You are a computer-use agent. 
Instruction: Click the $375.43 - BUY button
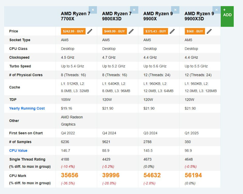(x=156, y=31)
